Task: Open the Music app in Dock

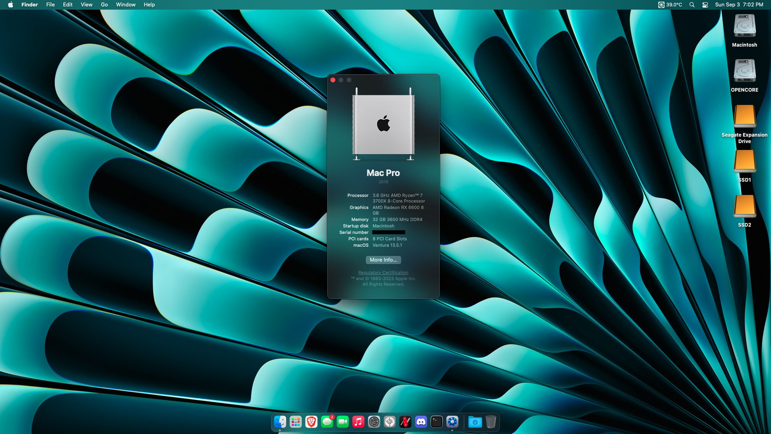Action: coord(359,422)
